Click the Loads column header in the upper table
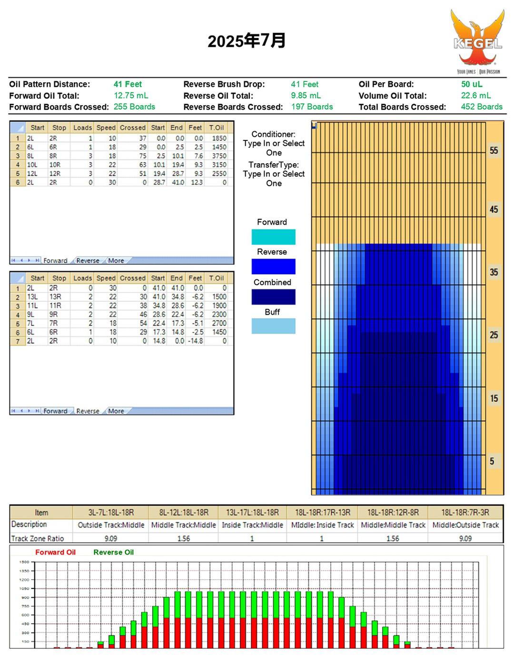This screenshot has width=514, height=665. [x=82, y=128]
